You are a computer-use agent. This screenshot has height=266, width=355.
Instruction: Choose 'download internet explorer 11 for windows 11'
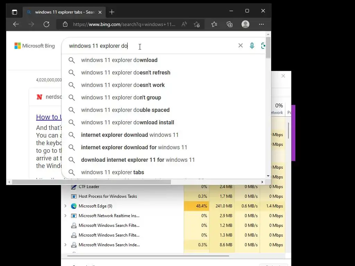coord(164,160)
